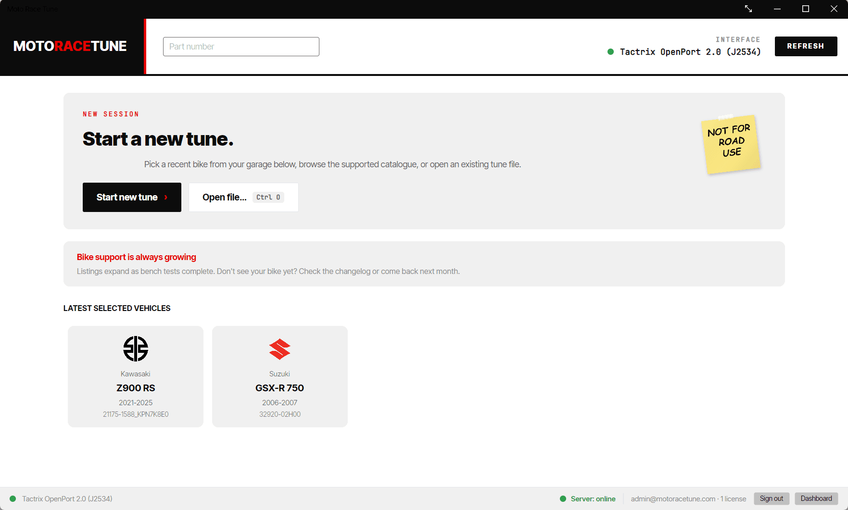
Task: Click the green interface status dot in header
Action: pos(610,52)
